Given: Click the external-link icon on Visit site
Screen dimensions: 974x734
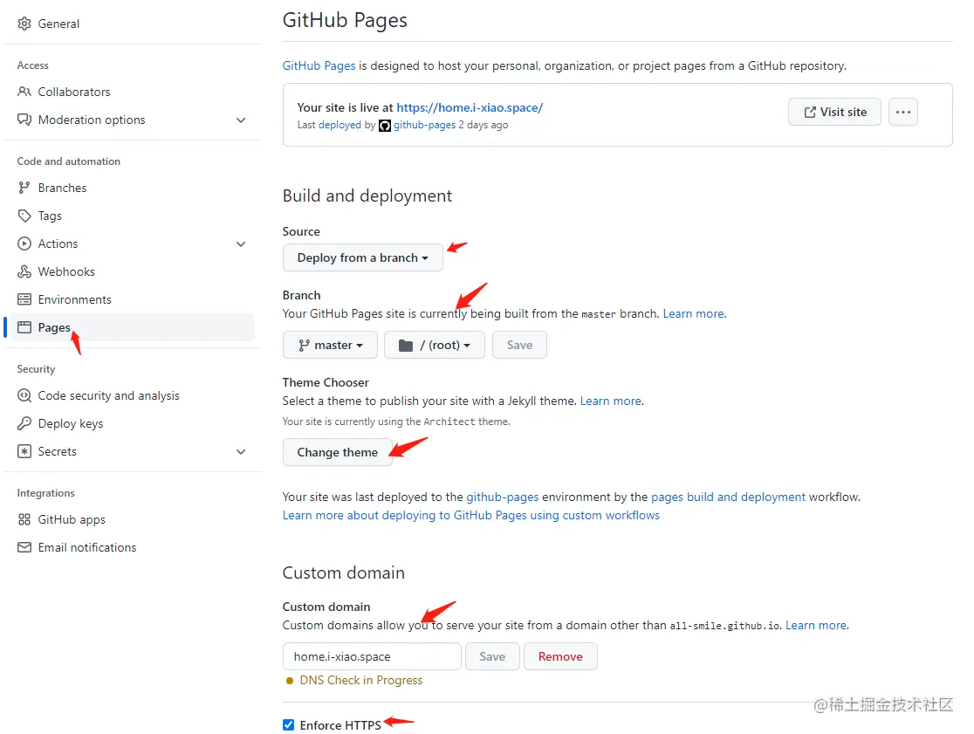Looking at the screenshot, I should [810, 112].
